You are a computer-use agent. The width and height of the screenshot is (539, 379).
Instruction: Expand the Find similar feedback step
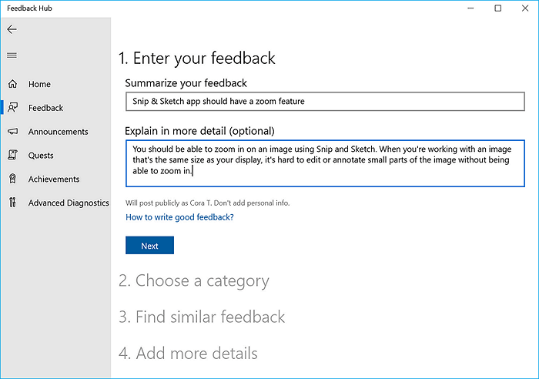[202, 317]
